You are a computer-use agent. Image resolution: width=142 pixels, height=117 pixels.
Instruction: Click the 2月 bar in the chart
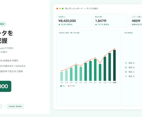66,75
